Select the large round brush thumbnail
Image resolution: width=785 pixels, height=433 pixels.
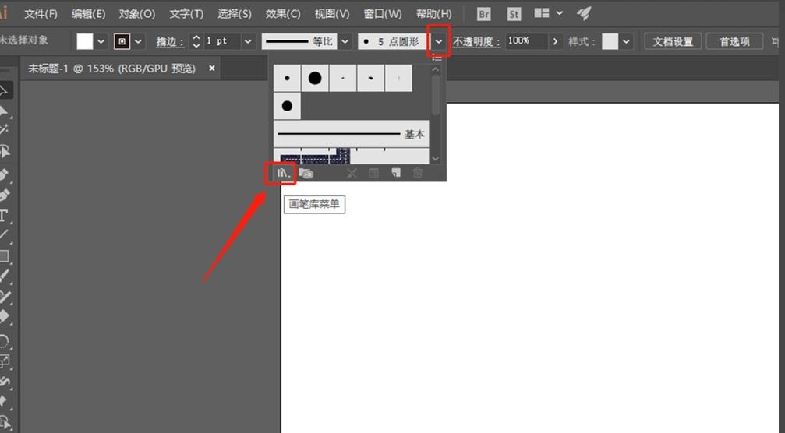click(315, 78)
